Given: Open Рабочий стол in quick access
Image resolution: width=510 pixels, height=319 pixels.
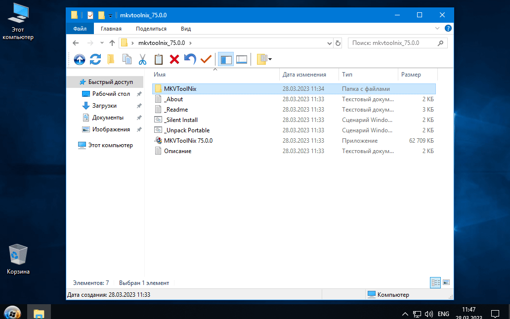Looking at the screenshot, I should click(111, 93).
